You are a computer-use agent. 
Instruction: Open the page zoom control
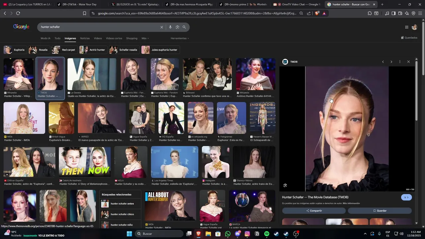tap(301, 13)
